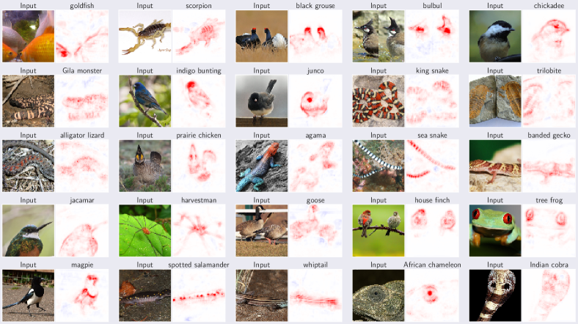Select the indigo bunting input photo
The image size is (578, 324).
pos(145,101)
